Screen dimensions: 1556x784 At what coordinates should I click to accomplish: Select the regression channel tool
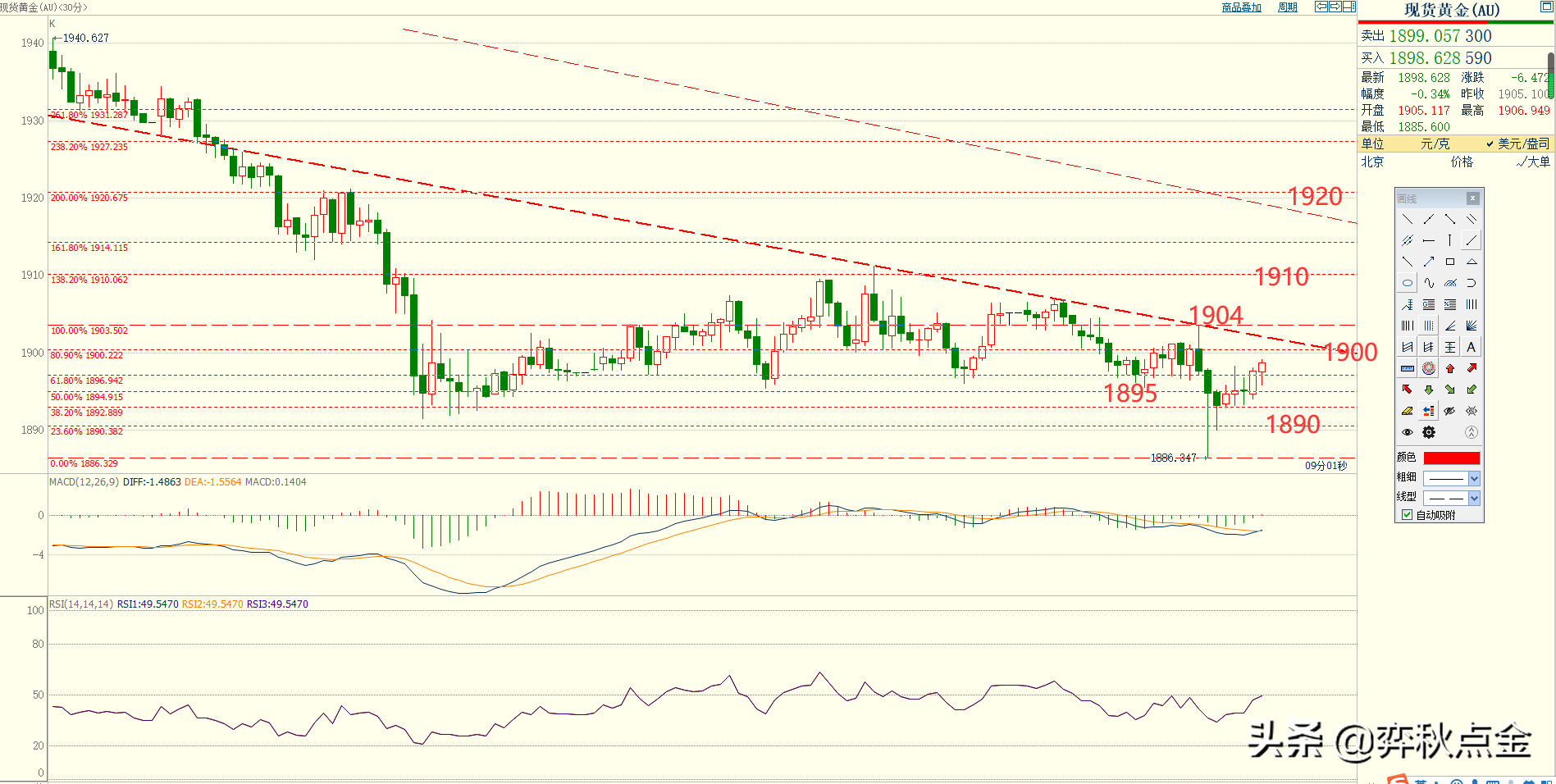[x=1408, y=347]
